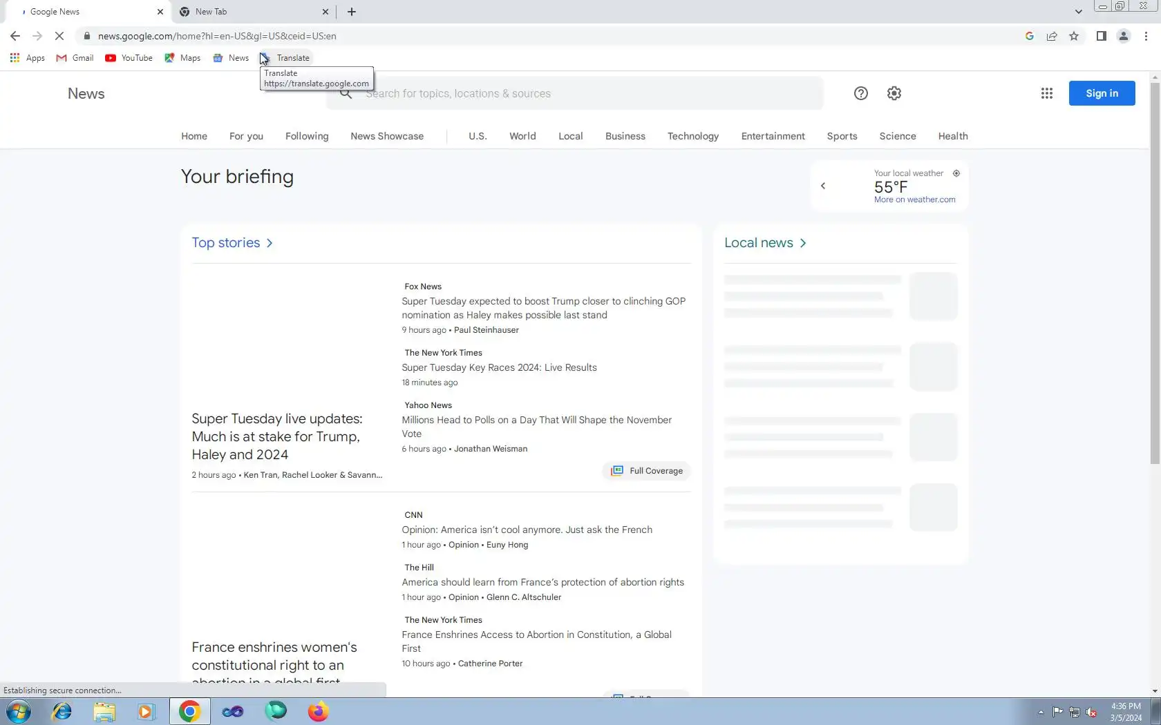Open Google News help
The height and width of the screenshot is (725, 1161).
(x=861, y=93)
